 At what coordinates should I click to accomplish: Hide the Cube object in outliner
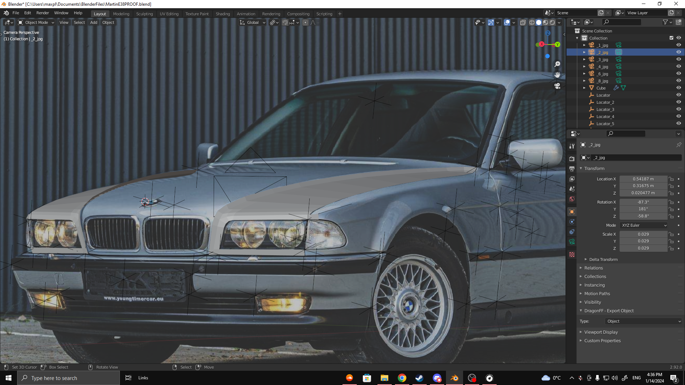(679, 88)
